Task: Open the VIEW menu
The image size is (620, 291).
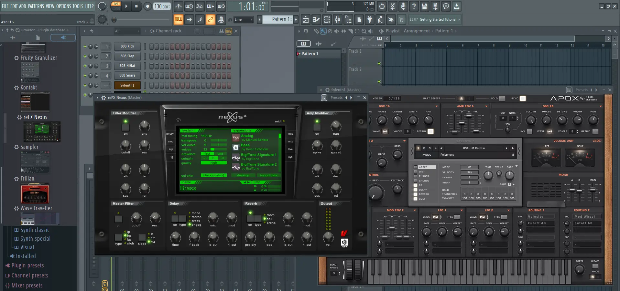Action: 50,6
